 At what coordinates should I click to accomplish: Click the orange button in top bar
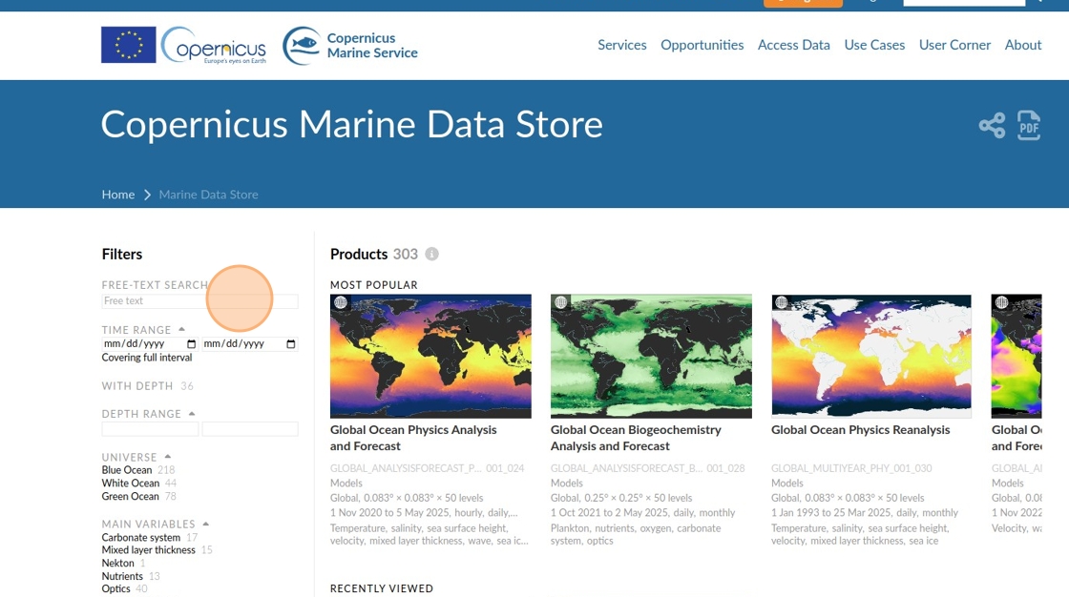click(x=803, y=4)
